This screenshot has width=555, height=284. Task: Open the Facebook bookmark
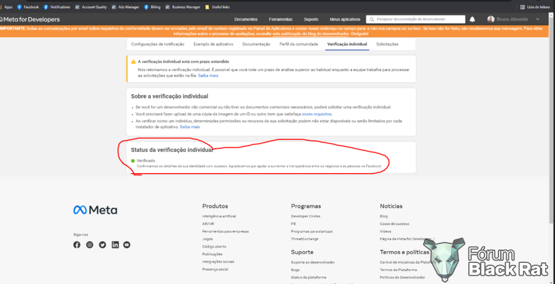pyautogui.click(x=28, y=7)
